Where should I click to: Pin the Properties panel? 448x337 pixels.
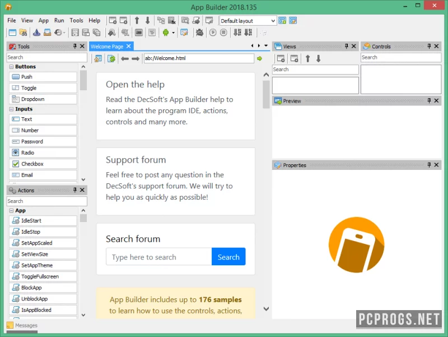coord(429,165)
